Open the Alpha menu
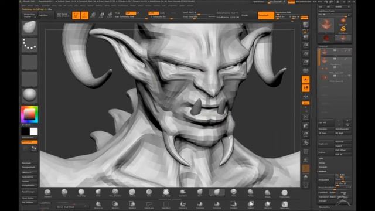Image resolution: width=375 pixels, height=211 pixels. (x=24, y=5)
